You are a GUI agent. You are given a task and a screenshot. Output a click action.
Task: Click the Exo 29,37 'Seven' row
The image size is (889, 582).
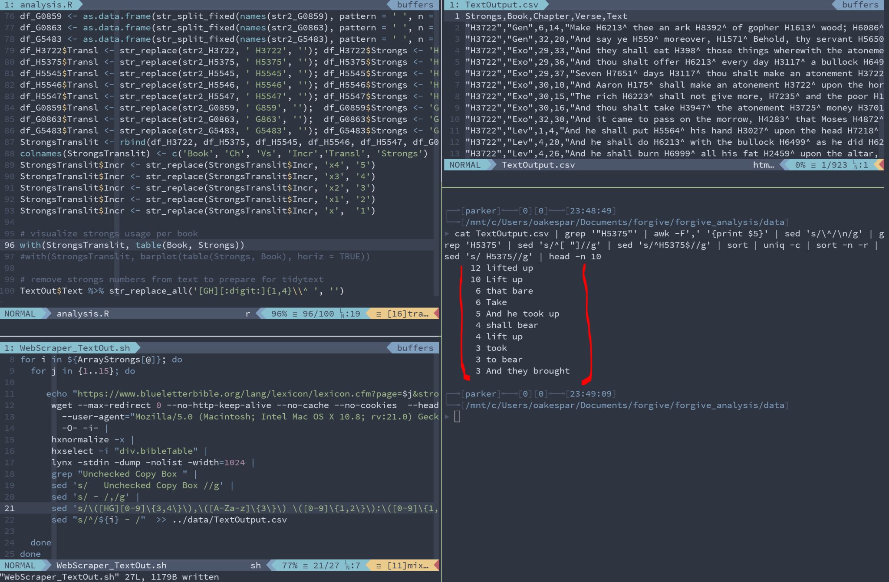pyautogui.click(x=674, y=73)
